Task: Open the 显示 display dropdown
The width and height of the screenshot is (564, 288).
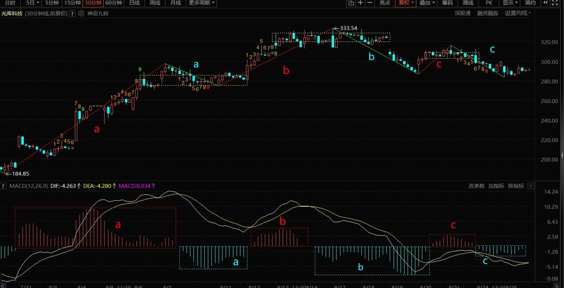Action: tap(510, 3)
